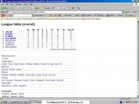Open AC MILAN Matches link

[14, 94]
